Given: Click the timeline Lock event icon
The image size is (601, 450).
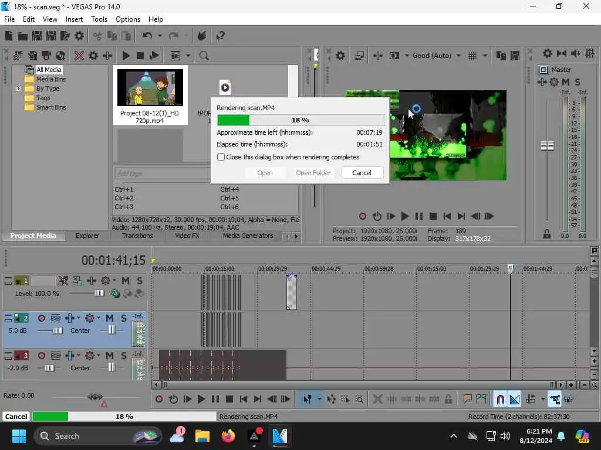Looking at the screenshot, I should [x=448, y=400].
